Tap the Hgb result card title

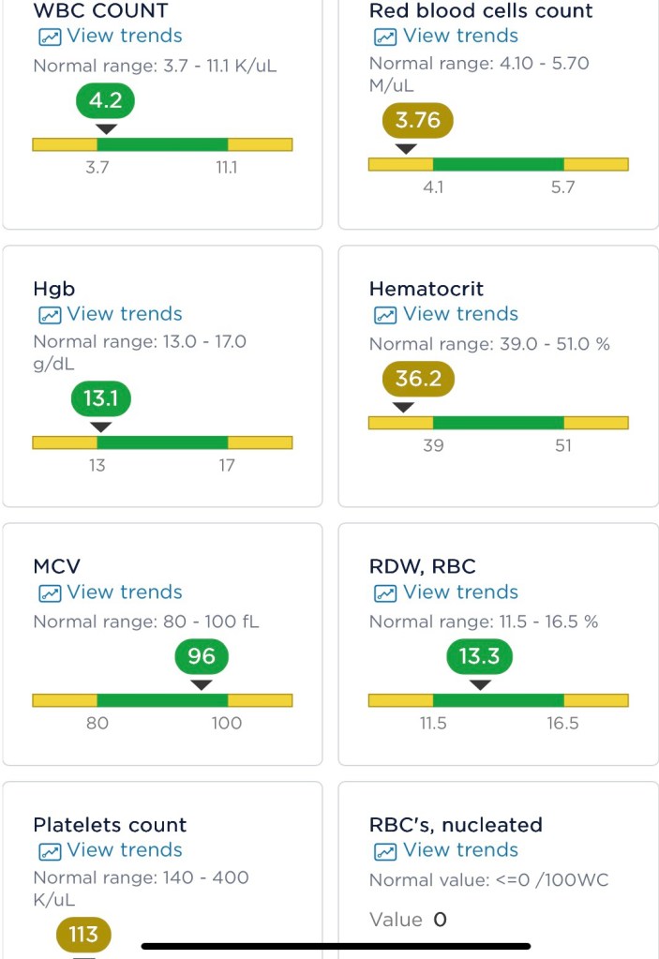(x=52, y=290)
